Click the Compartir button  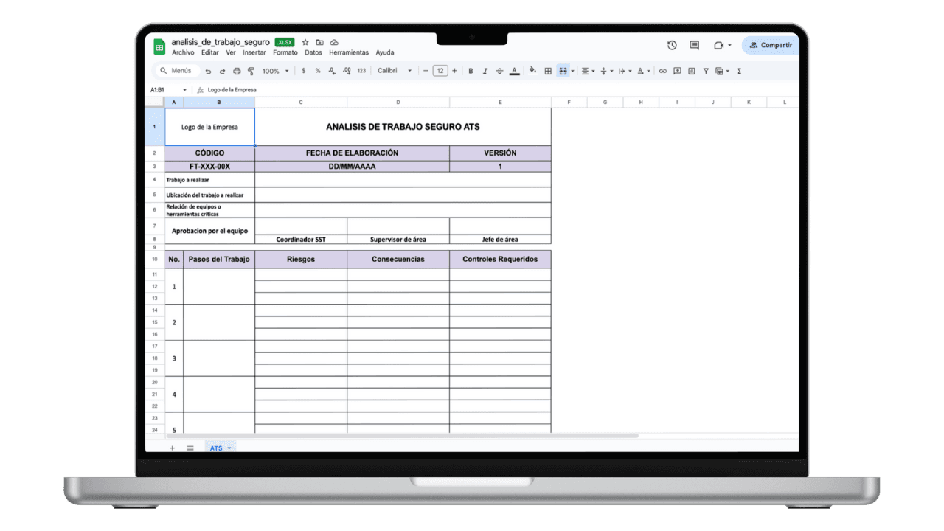click(x=770, y=45)
